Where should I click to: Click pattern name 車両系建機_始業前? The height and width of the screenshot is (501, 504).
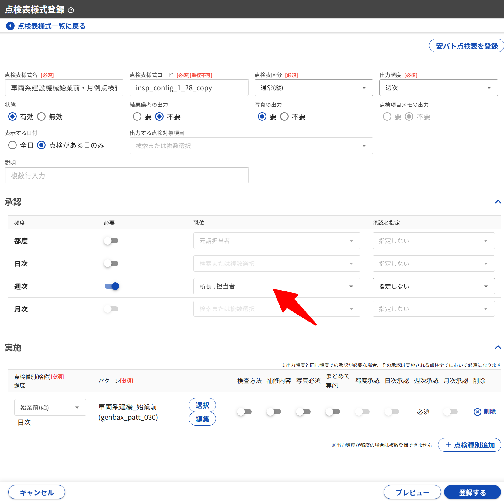pyautogui.click(x=128, y=407)
